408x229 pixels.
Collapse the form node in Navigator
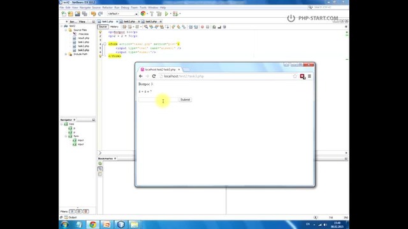tap(66, 136)
